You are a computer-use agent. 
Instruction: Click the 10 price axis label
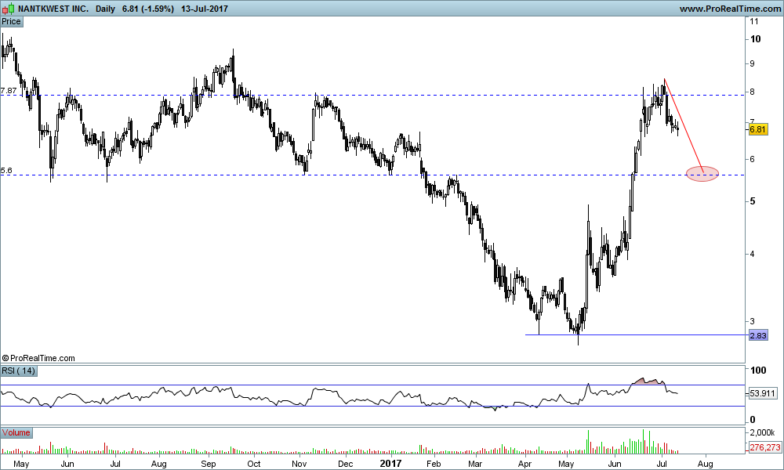[755, 39]
